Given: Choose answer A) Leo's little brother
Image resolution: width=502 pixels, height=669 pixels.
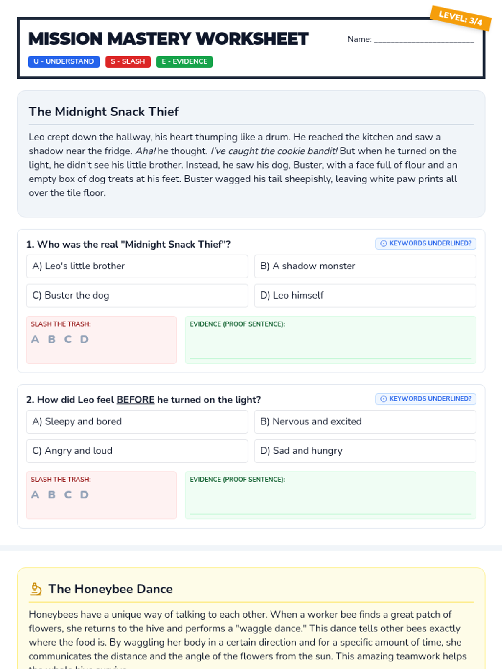Looking at the screenshot, I should pos(137,266).
